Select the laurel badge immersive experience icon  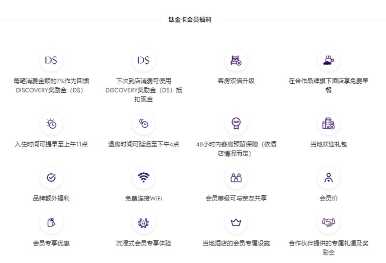[x=143, y=222]
